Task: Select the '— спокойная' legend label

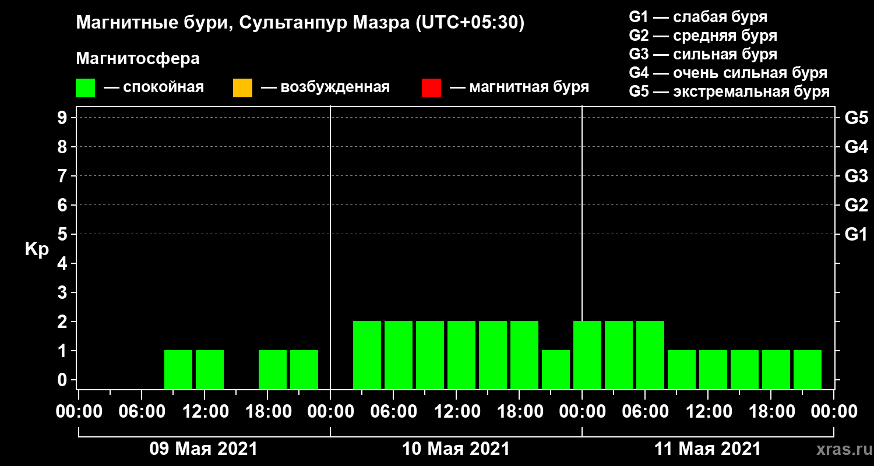Action: [154, 87]
